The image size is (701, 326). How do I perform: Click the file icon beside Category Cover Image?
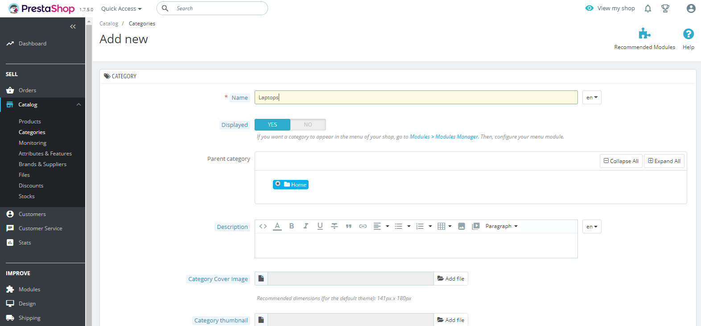(261, 279)
